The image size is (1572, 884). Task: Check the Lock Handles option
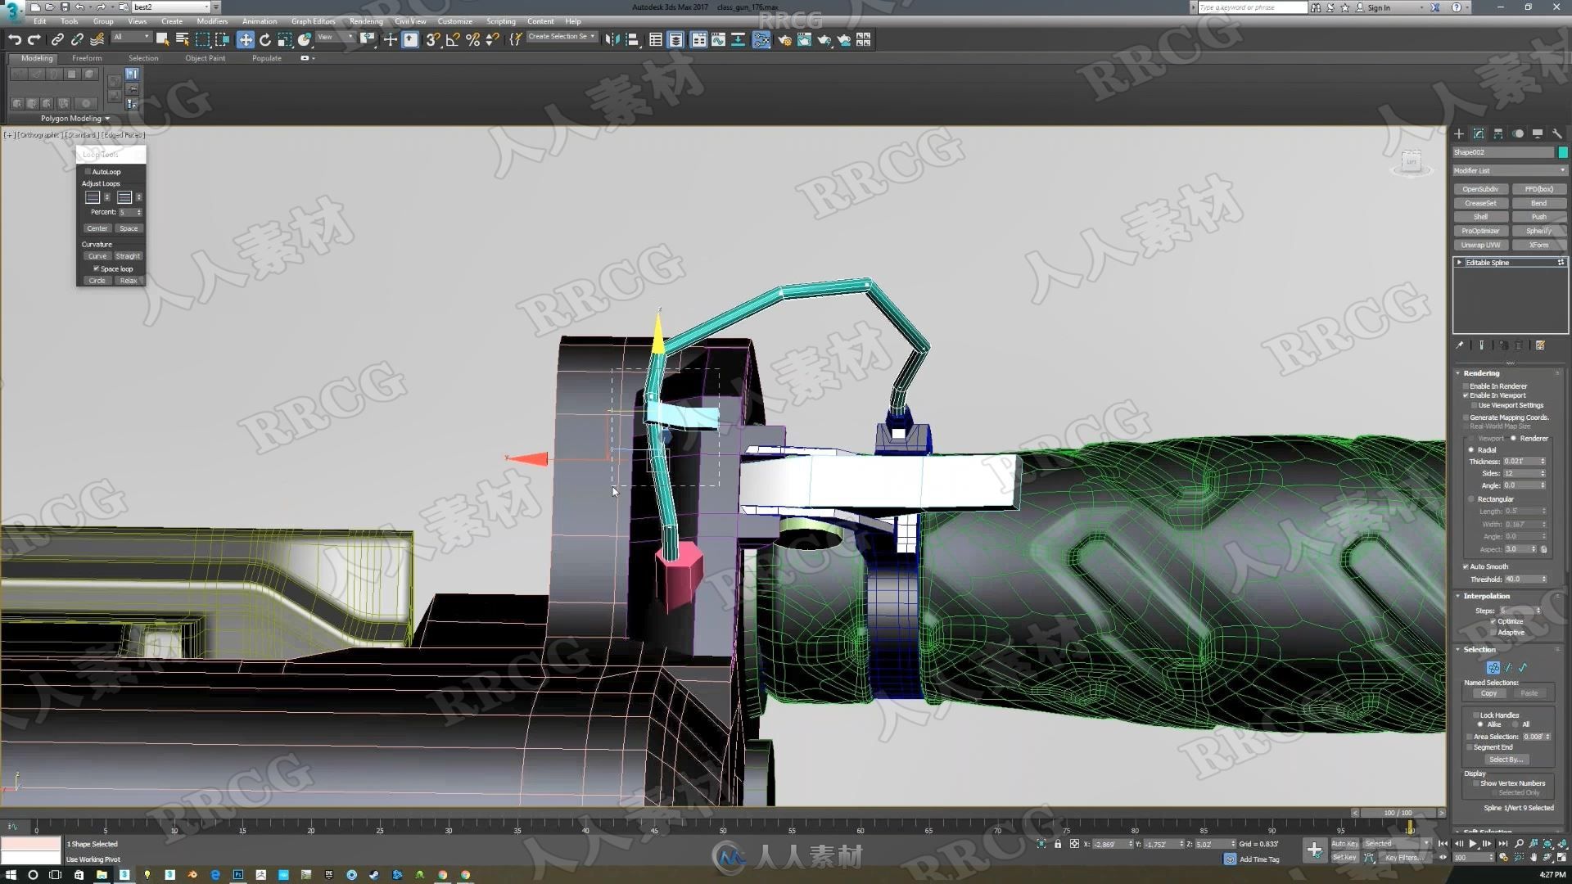[1476, 715]
